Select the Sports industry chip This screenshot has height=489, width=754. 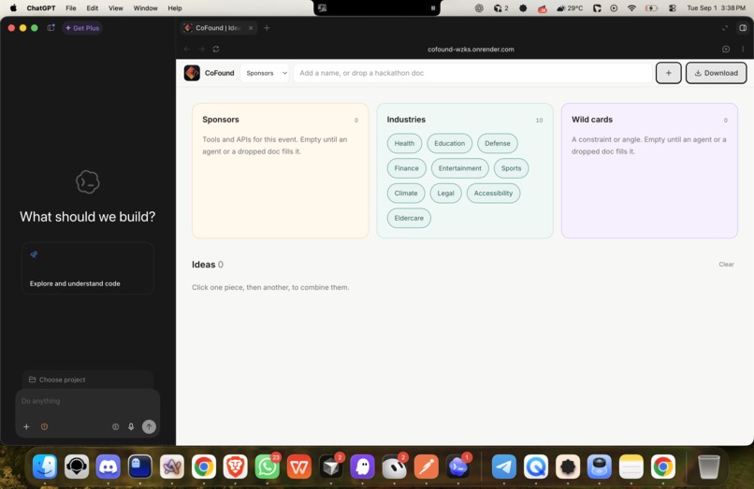511,168
